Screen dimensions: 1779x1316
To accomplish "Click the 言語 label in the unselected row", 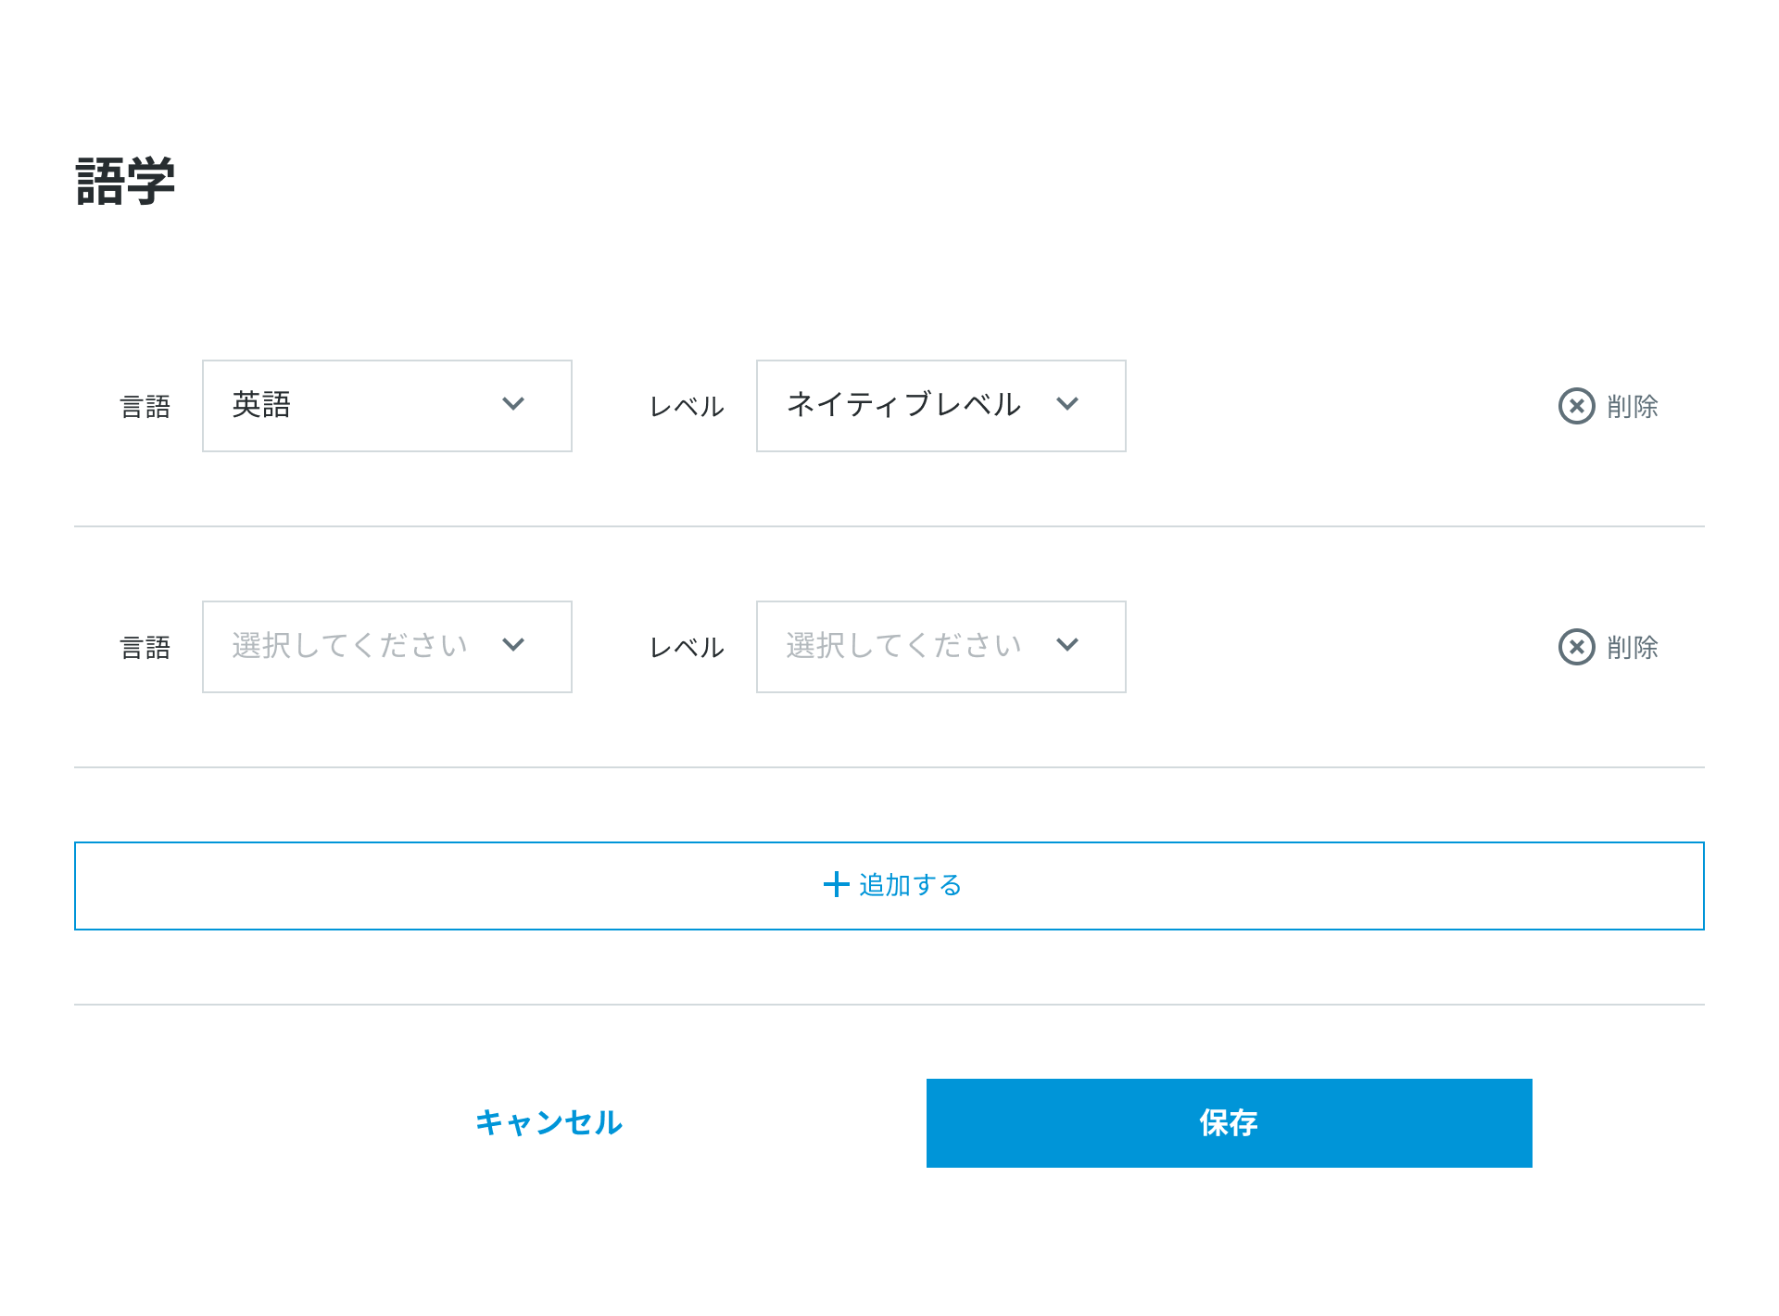I will [x=145, y=648].
